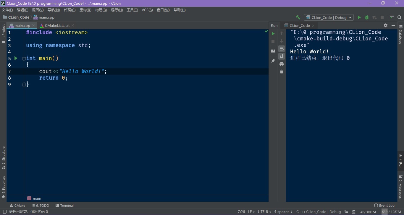Image resolution: width=404 pixels, height=215 pixels.
Task: Open the 导航(N) menu
Action: [x=54, y=10]
